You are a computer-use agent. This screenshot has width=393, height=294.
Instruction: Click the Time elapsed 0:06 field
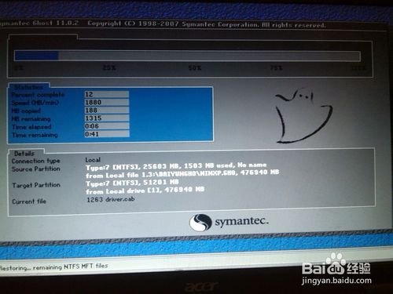107,126
